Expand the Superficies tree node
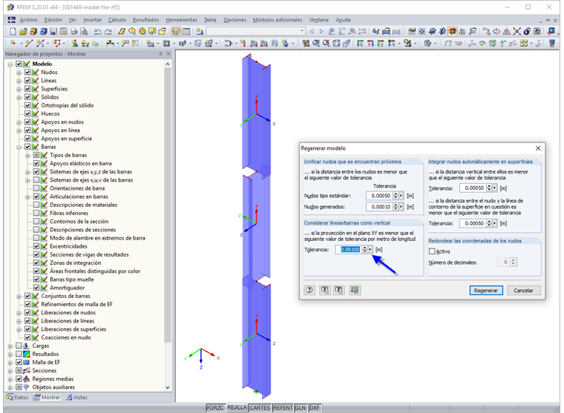This screenshot has height=413, width=564. coord(19,89)
